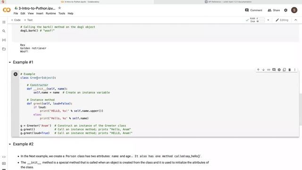Click the notebook title 3-Intro-to-Python.ipynb
The width and height of the screenshot is (302, 170).
tap(37, 8)
